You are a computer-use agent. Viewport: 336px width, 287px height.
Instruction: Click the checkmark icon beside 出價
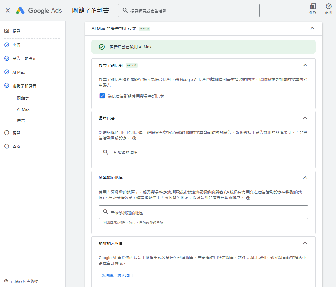click(x=7, y=45)
